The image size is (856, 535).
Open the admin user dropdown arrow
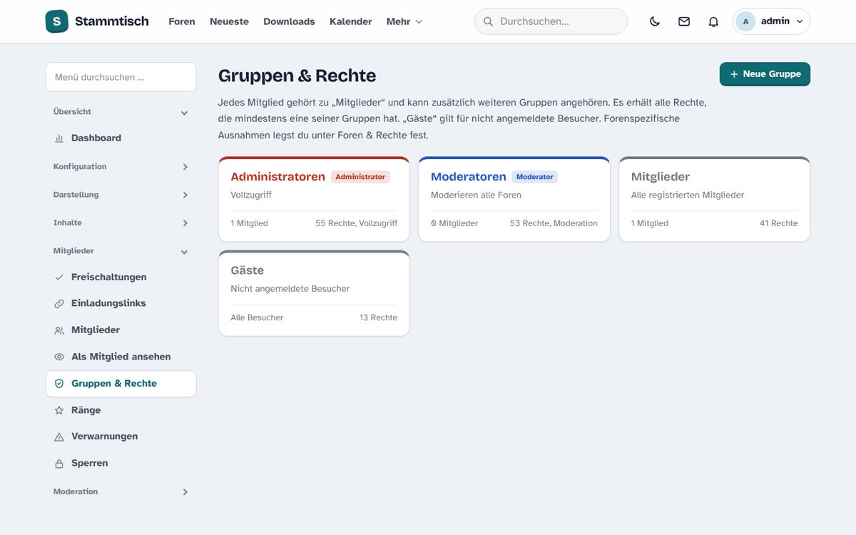tap(800, 21)
